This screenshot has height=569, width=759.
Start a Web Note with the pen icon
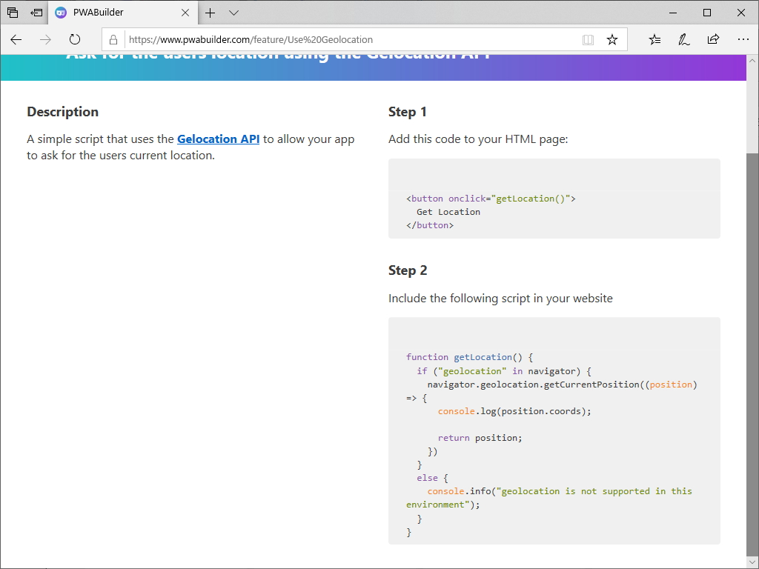click(x=683, y=40)
